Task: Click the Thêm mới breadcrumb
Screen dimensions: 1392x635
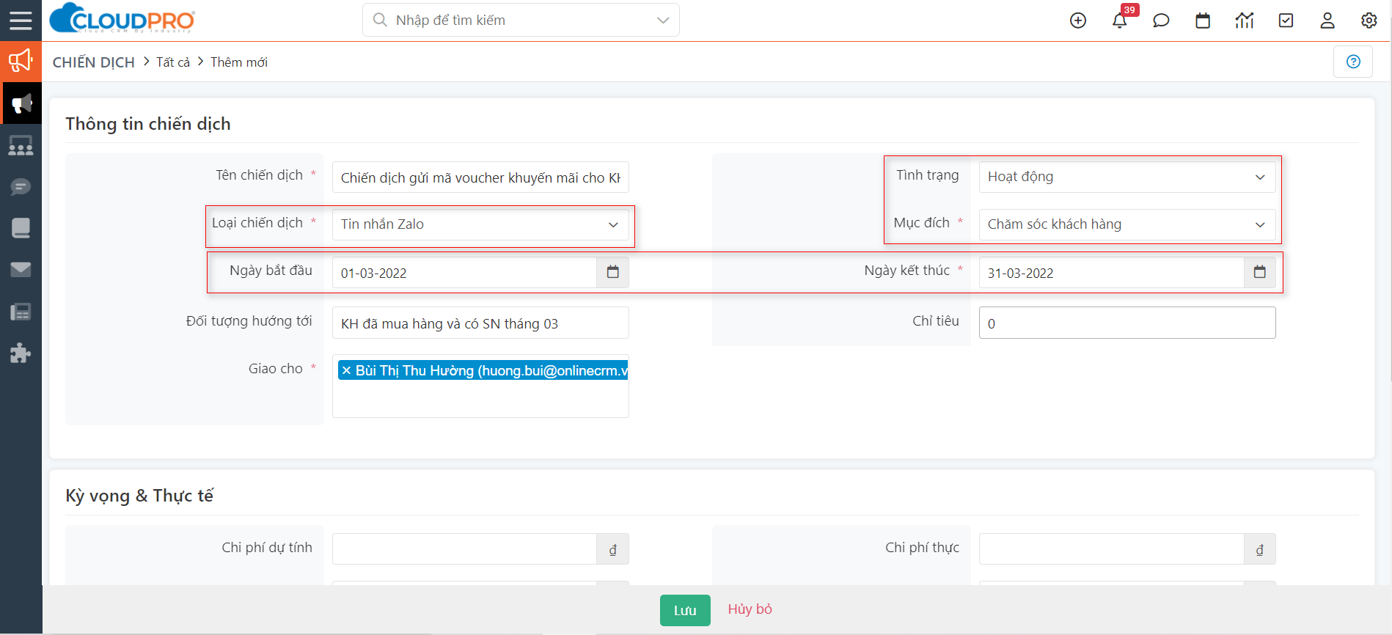Action: [x=239, y=62]
